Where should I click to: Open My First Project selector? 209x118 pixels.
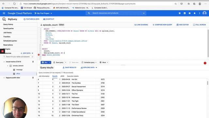pos(43,13)
